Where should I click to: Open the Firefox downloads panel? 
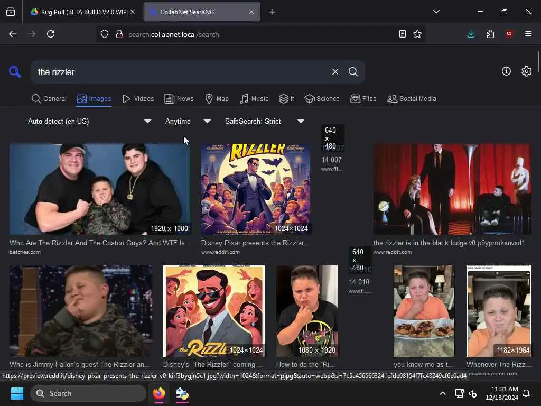pos(471,34)
